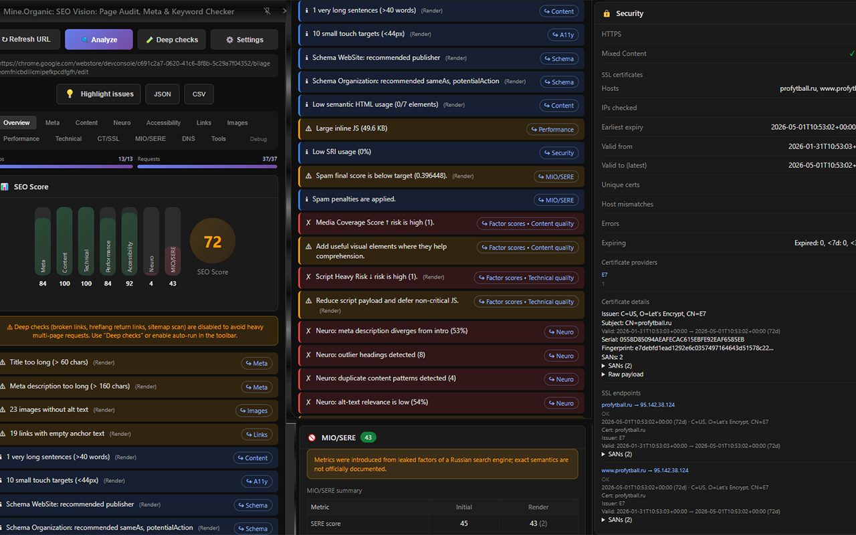Click the Analyze button
The height and width of the screenshot is (535, 856).
pos(99,39)
